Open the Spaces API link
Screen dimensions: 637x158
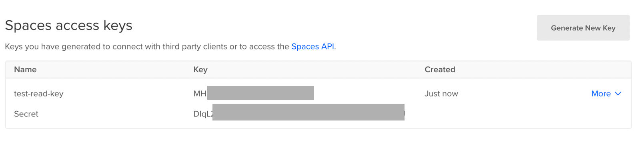[312, 47]
